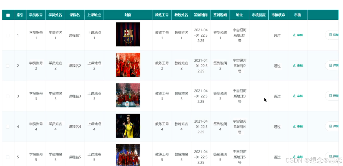Open the row 2 red team celebration thumbnail

tap(128, 65)
